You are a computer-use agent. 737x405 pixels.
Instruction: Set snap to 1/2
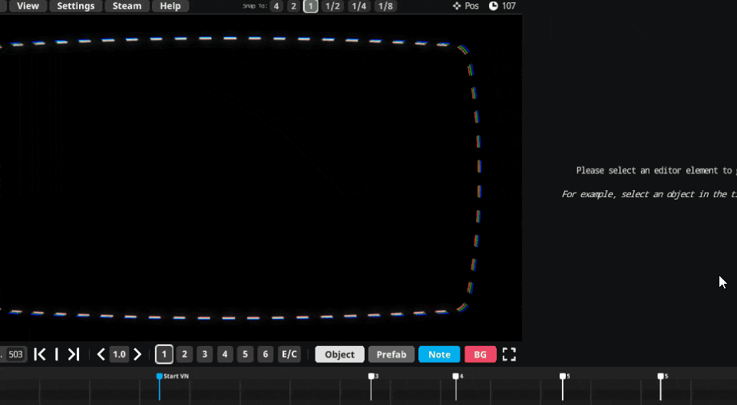pyautogui.click(x=332, y=6)
